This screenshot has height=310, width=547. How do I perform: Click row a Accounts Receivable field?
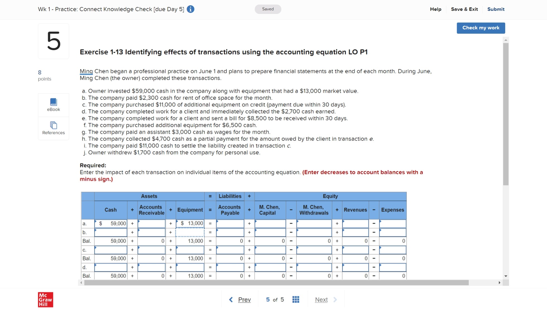coord(151,223)
